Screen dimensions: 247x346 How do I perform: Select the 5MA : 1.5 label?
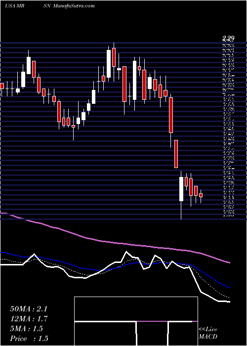[27, 329]
